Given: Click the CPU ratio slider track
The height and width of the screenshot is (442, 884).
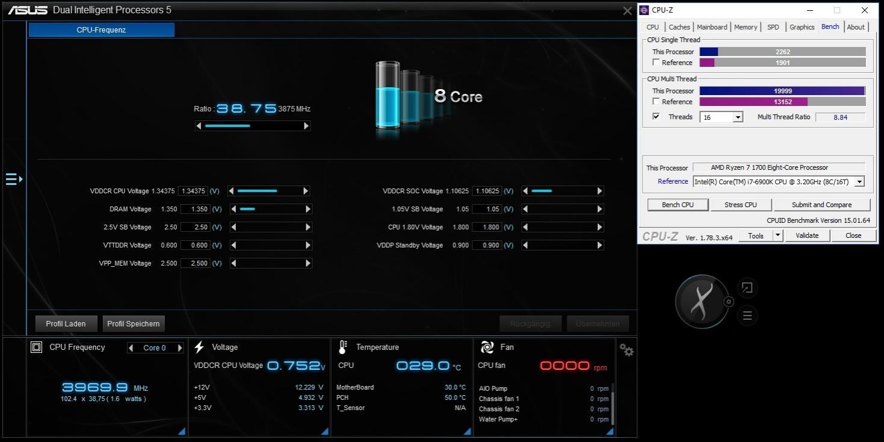Looking at the screenshot, I should point(253,126).
